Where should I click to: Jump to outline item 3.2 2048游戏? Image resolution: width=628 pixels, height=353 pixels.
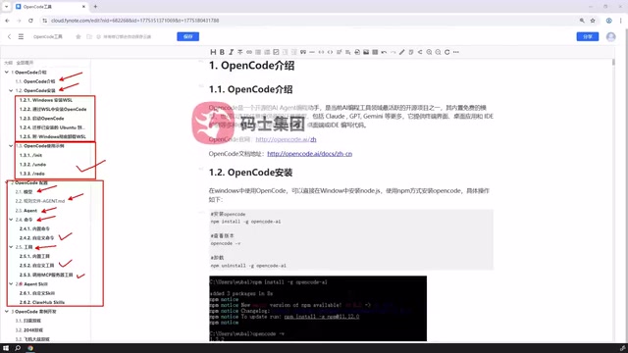coord(28,330)
